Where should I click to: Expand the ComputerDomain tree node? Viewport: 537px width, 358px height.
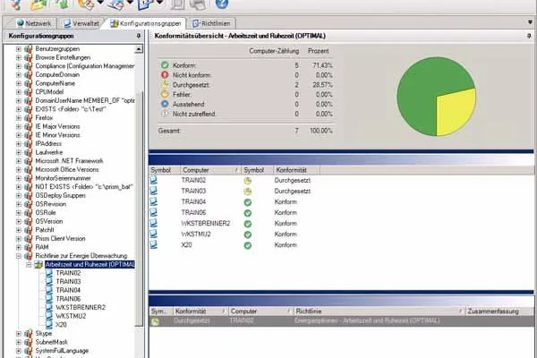tap(19, 74)
